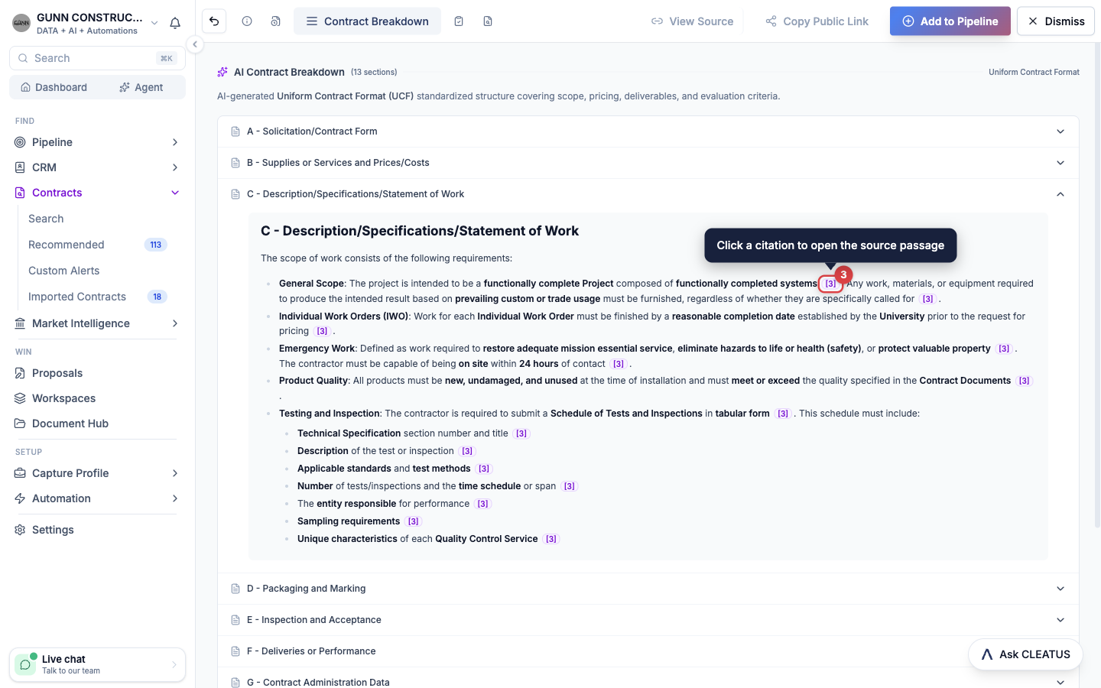The image size is (1101, 688).
Task: Collapse the Contracts menu
Action: pos(97,193)
